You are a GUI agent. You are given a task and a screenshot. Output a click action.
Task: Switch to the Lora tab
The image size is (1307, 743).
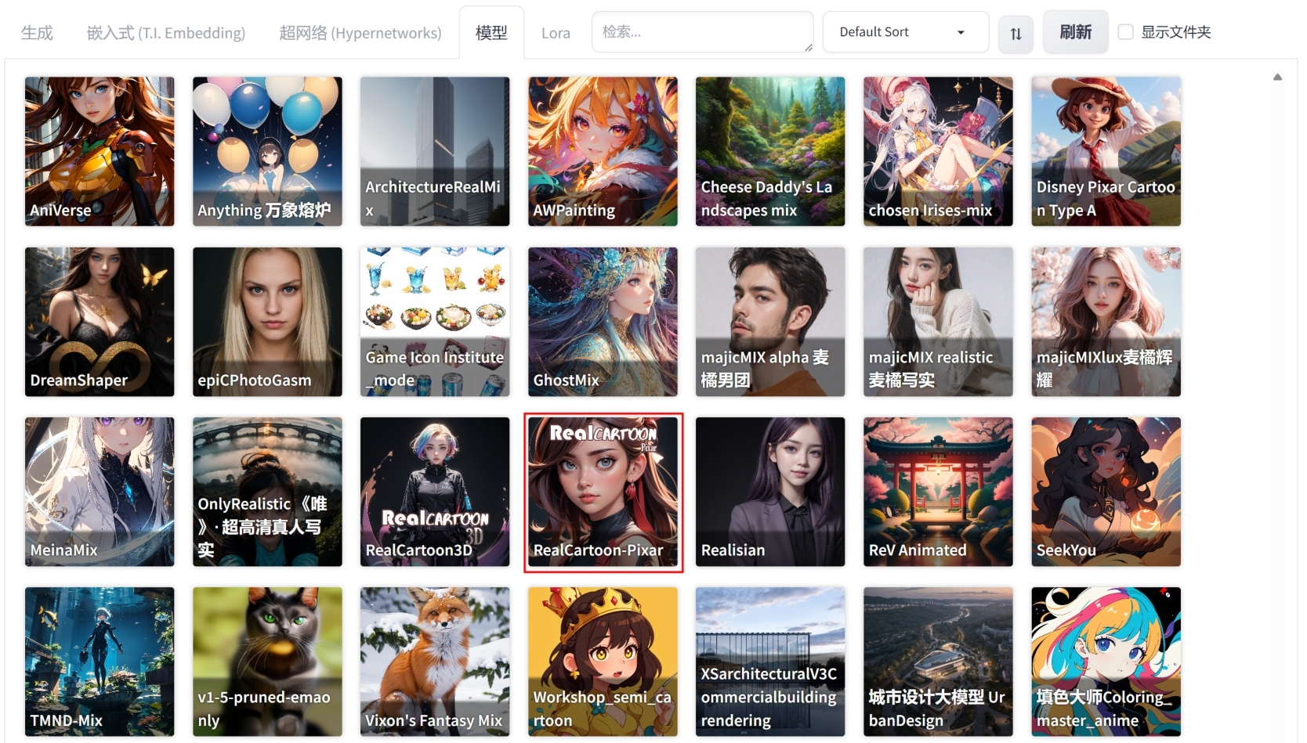(x=556, y=33)
